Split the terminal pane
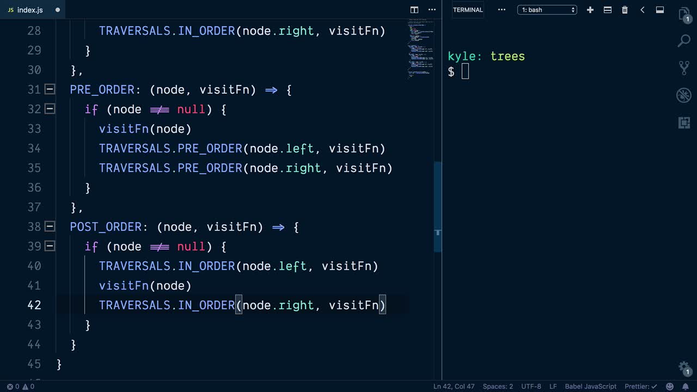 (x=607, y=10)
